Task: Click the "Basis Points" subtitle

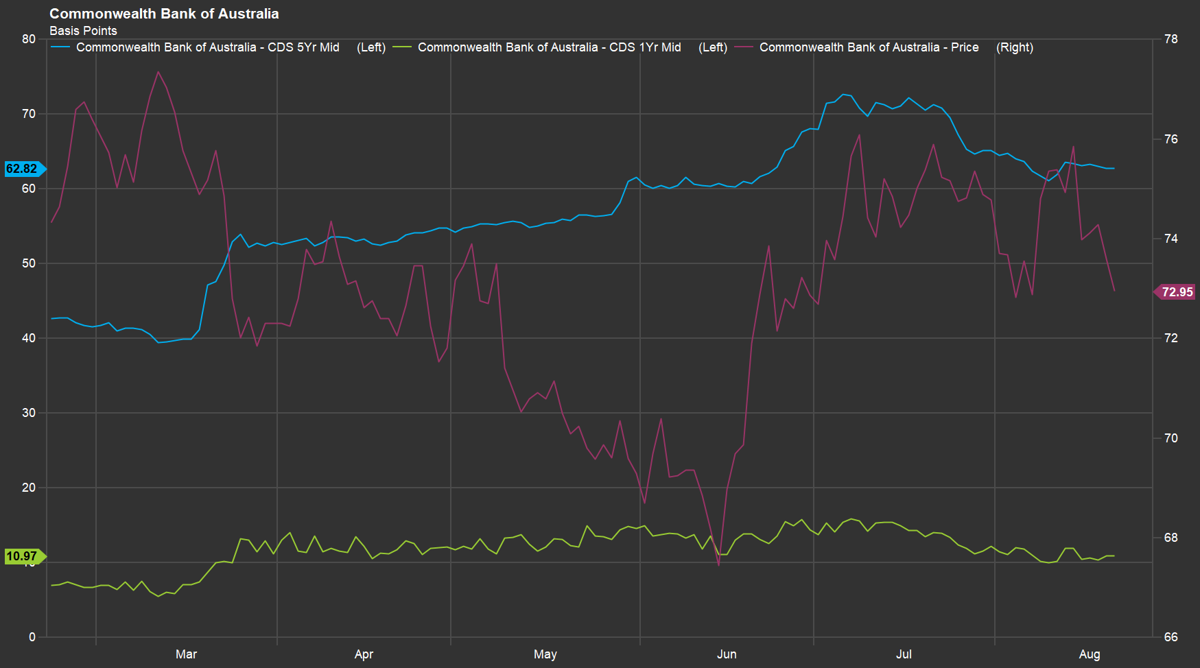Action: coord(83,31)
